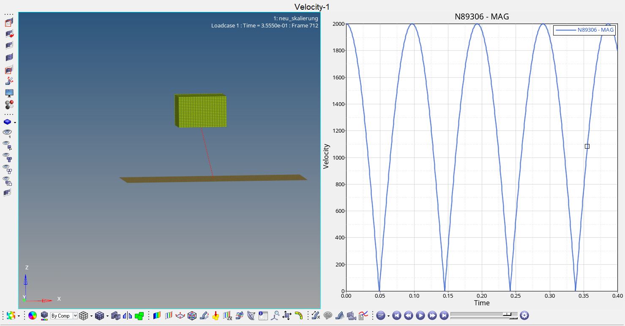This screenshot has height=326, width=625.
Task: Click the blue stair-shaped tracking icon
Action: click(x=339, y=315)
